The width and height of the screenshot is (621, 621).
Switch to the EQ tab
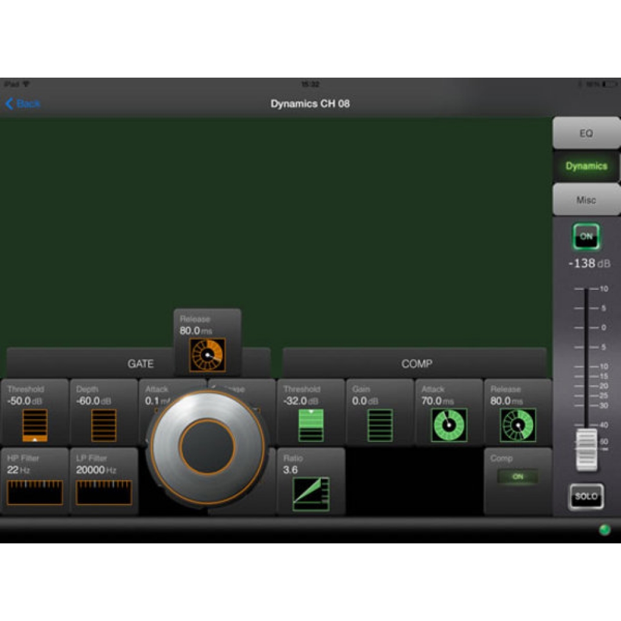coord(586,133)
